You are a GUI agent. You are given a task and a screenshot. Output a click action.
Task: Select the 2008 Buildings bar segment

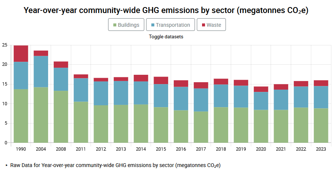pos(61,117)
